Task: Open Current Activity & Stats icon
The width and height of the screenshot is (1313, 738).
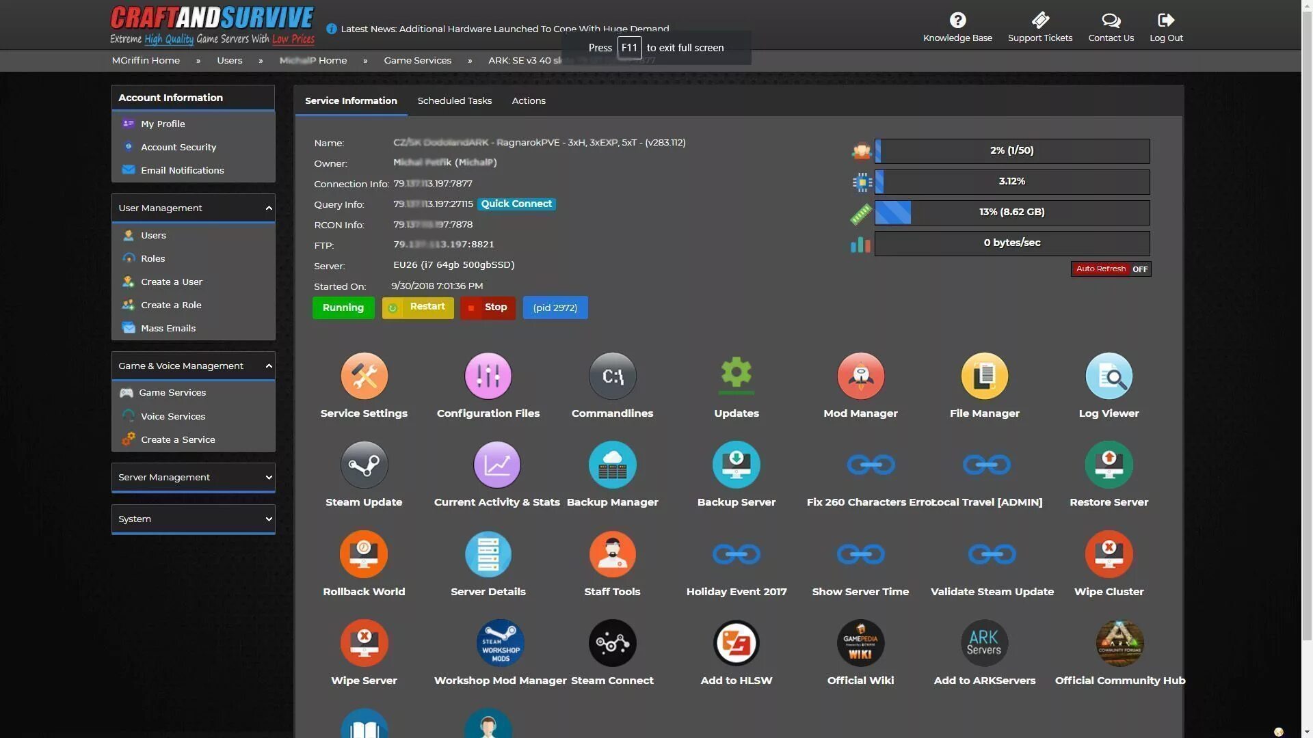Action: (496, 465)
